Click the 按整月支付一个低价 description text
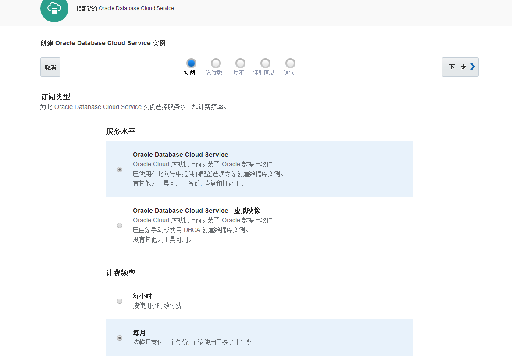512x362 pixels. 192,342
